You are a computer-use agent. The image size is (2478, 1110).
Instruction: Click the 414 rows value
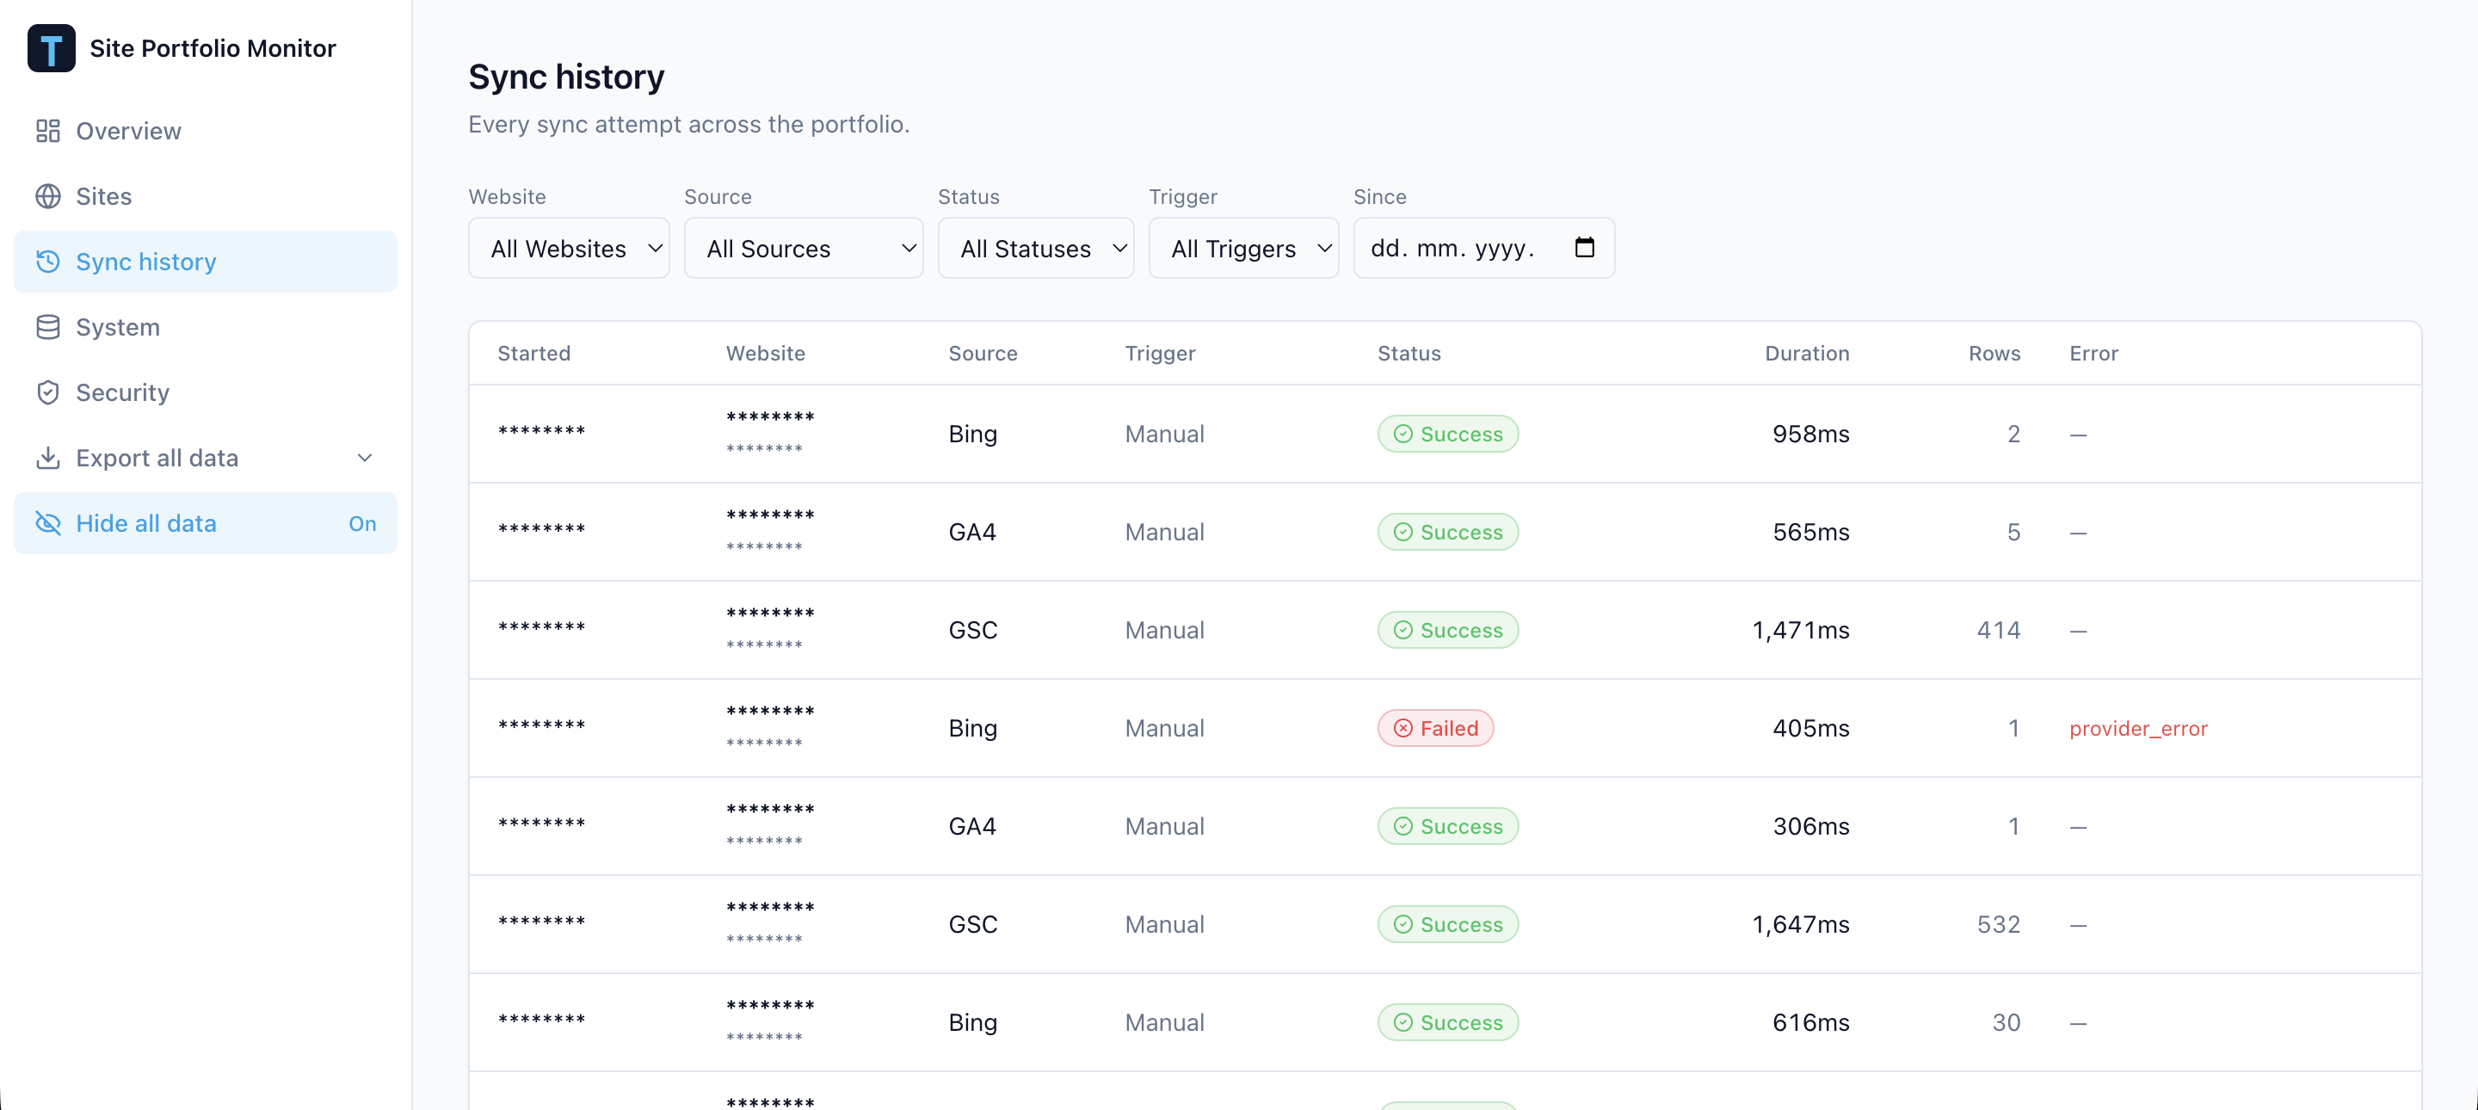click(x=1998, y=630)
